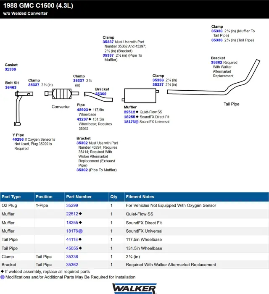Open tail pipe 44118 in table
The image size is (269, 294).
(x=72, y=239)
